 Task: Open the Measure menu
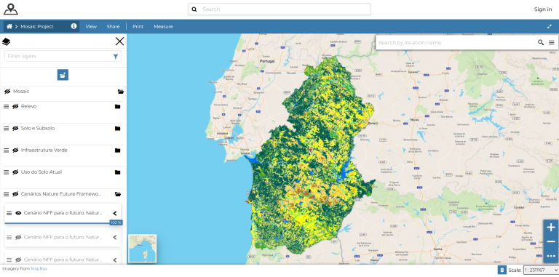(x=163, y=26)
